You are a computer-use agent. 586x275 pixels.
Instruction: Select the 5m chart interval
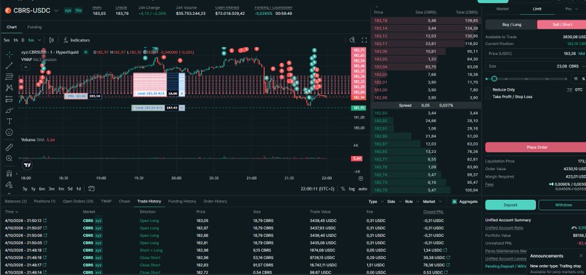(x=7, y=40)
